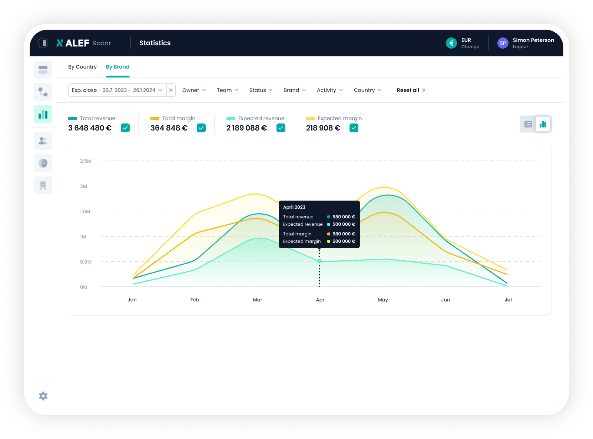Screen dimensions: 593x439
Task: Click the ALEF Radar logo
Action: [83, 43]
